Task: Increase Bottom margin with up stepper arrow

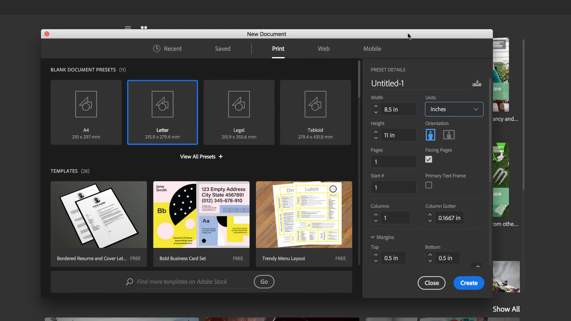Action: click(430, 255)
